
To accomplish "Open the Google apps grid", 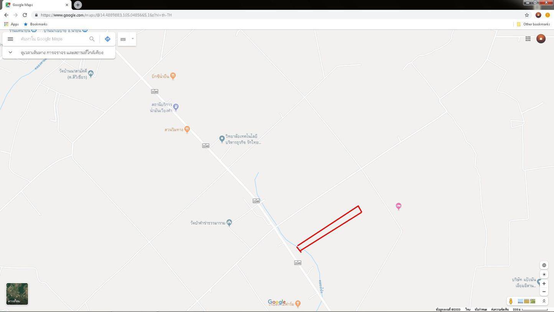I will (x=528, y=38).
